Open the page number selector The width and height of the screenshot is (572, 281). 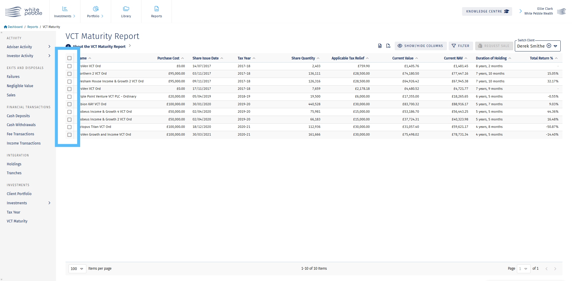pyautogui.click(x=523, y=269)
